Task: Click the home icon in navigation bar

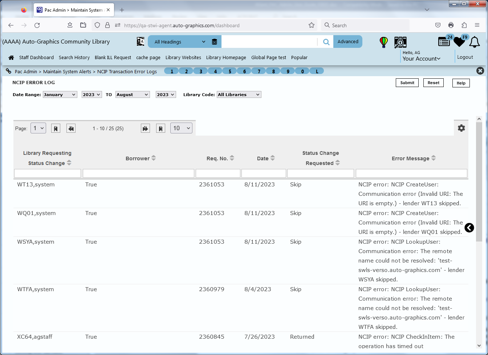Action: (x=11, y=57)
